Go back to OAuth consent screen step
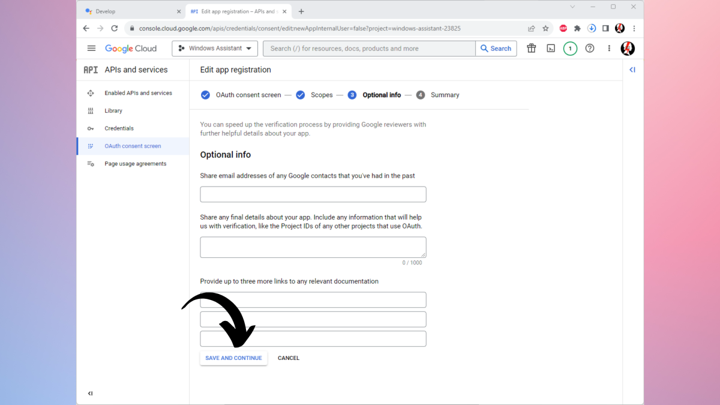 coord(241,95)
